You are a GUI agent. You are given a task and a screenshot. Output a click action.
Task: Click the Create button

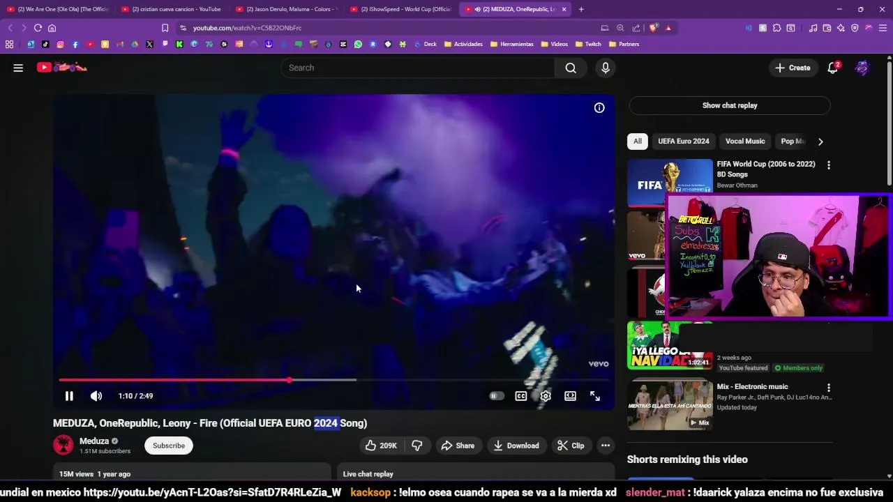[x=793, y=68]
